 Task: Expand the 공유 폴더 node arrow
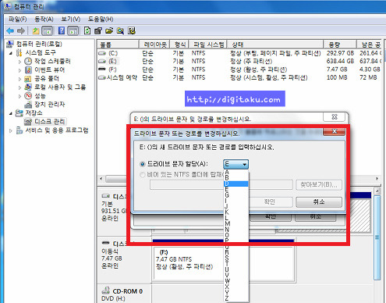(x=19, y=79)
